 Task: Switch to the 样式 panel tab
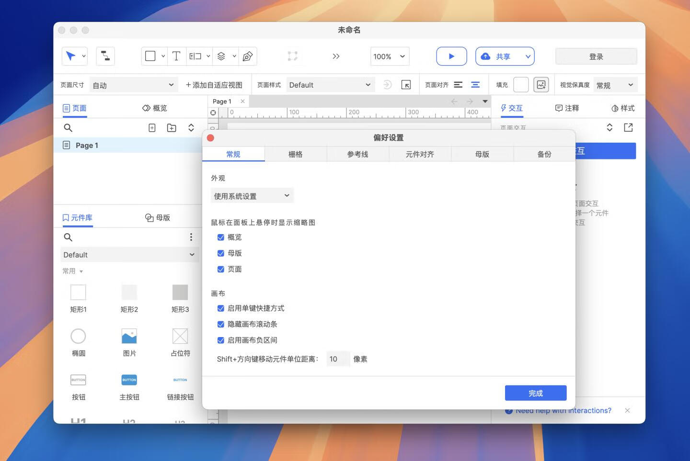(x=622, y=108)
